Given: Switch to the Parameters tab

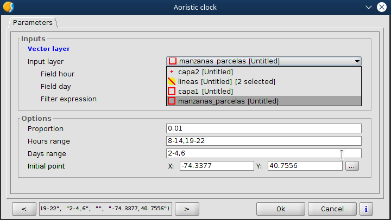Looking at the screenshot, I should coord(33,23).
